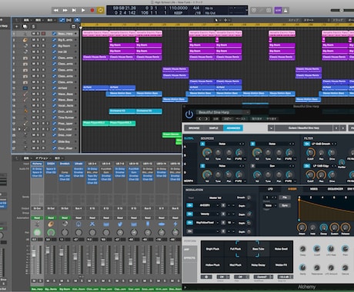Open the AHDSR trigger Voice dropdown
This screenshot has width=354, height=292.
270,205
